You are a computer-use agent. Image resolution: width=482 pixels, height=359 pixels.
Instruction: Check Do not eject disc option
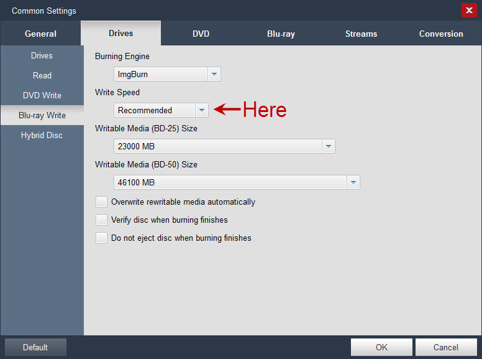pos(101,238)
